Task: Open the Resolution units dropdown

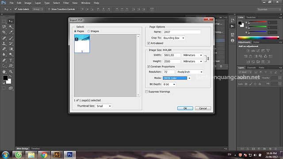Action: tap(190, 72)
